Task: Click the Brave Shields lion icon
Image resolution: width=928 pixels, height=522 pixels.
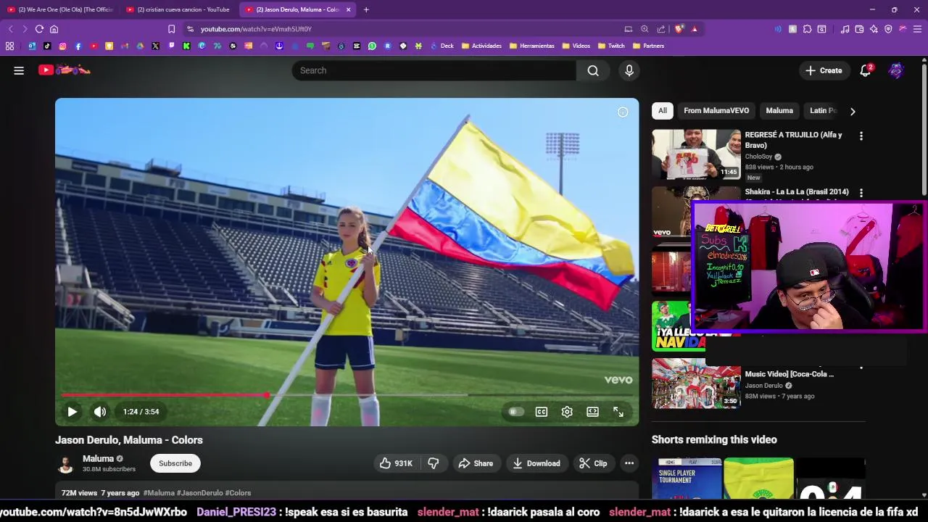Action: click(679, 29)
